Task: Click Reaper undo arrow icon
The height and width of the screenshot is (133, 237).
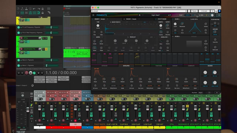Action: tap(34, 9)
